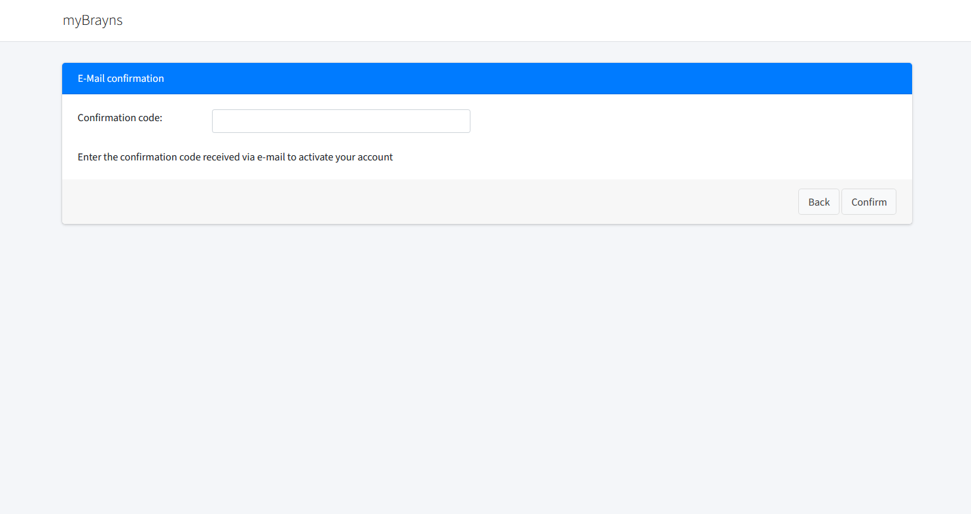Click the Confirm button
The width and height of the screenshot is (971, 514).
click(869, 202)
